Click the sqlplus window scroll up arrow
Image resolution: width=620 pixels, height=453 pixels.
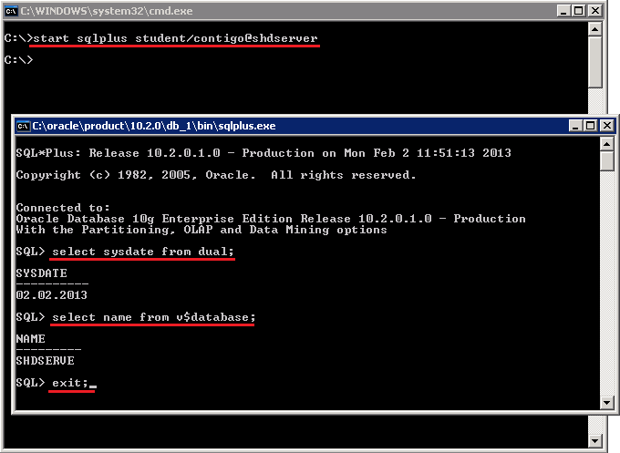pyautogui.click(x=607, y=144)
